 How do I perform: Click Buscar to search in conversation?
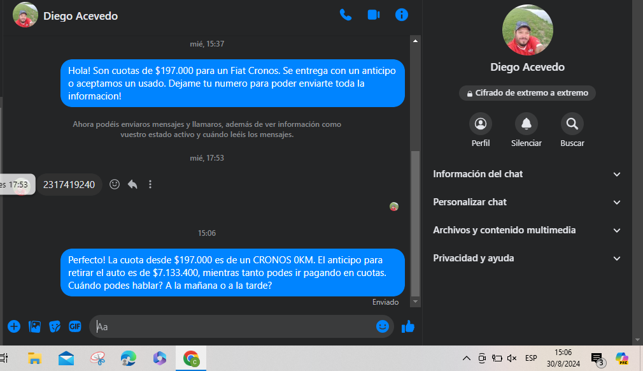[x=572, y=124]
